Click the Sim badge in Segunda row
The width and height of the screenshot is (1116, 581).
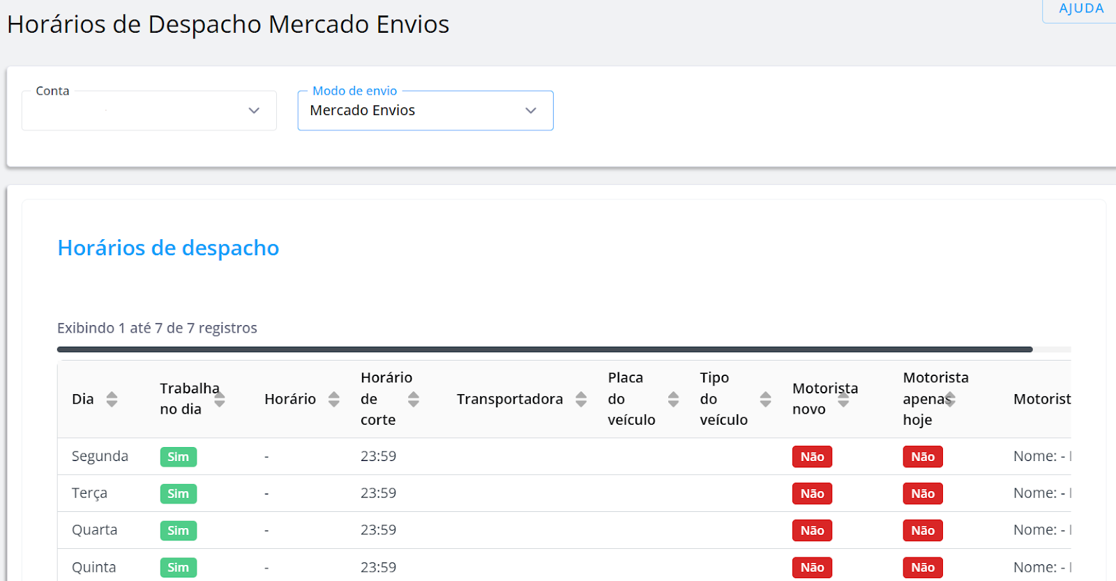(x=179, y=457)
